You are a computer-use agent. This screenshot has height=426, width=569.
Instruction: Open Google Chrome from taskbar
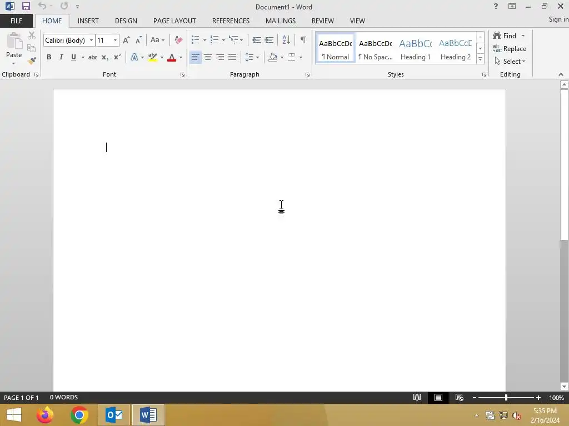click(x=79, y=415)
